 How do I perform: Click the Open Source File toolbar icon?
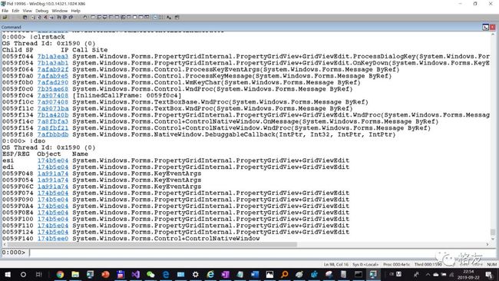[5, 17]
